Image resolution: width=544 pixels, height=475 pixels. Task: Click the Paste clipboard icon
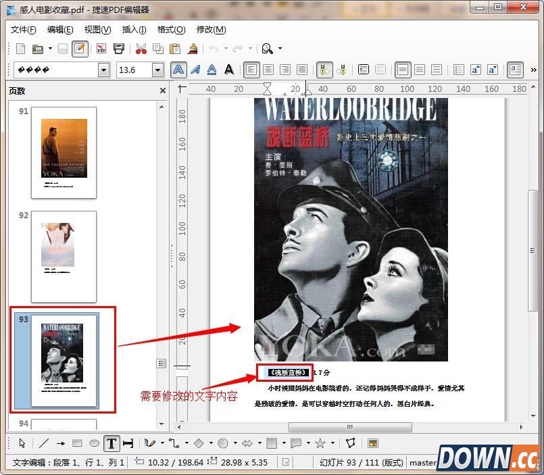click(x=175, y=49)
